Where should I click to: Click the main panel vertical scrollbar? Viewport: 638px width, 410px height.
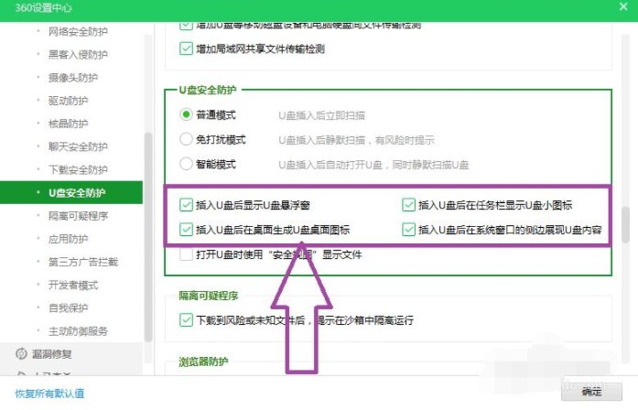point(626,224)
